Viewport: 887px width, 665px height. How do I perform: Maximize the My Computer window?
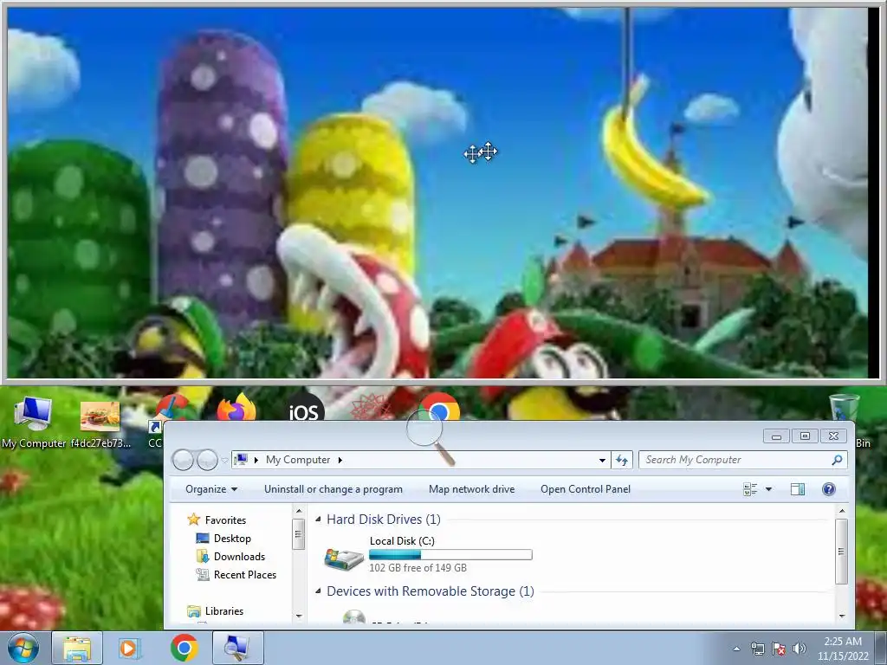point(805,436)
